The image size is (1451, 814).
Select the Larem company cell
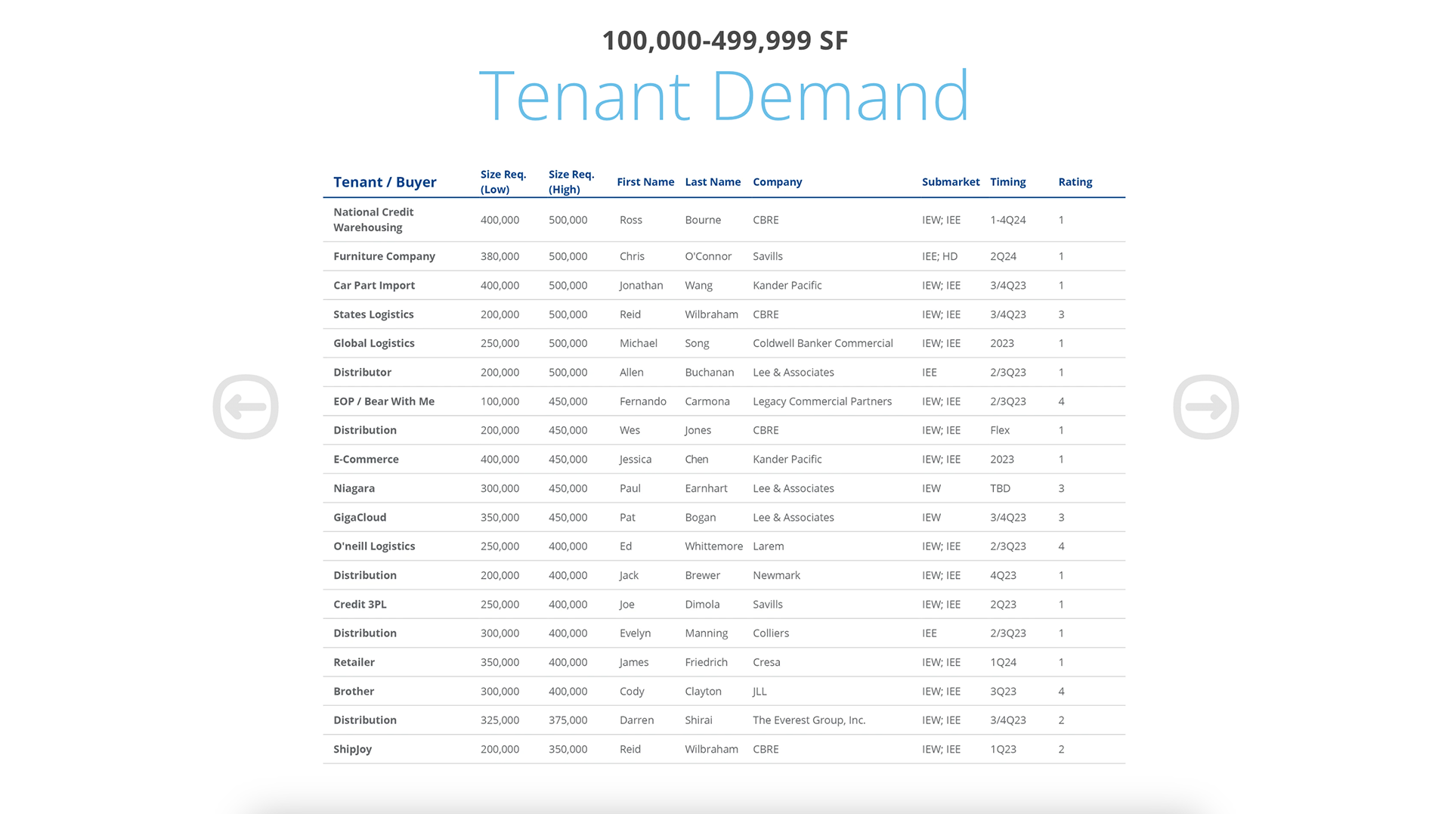tap(769, 546)
